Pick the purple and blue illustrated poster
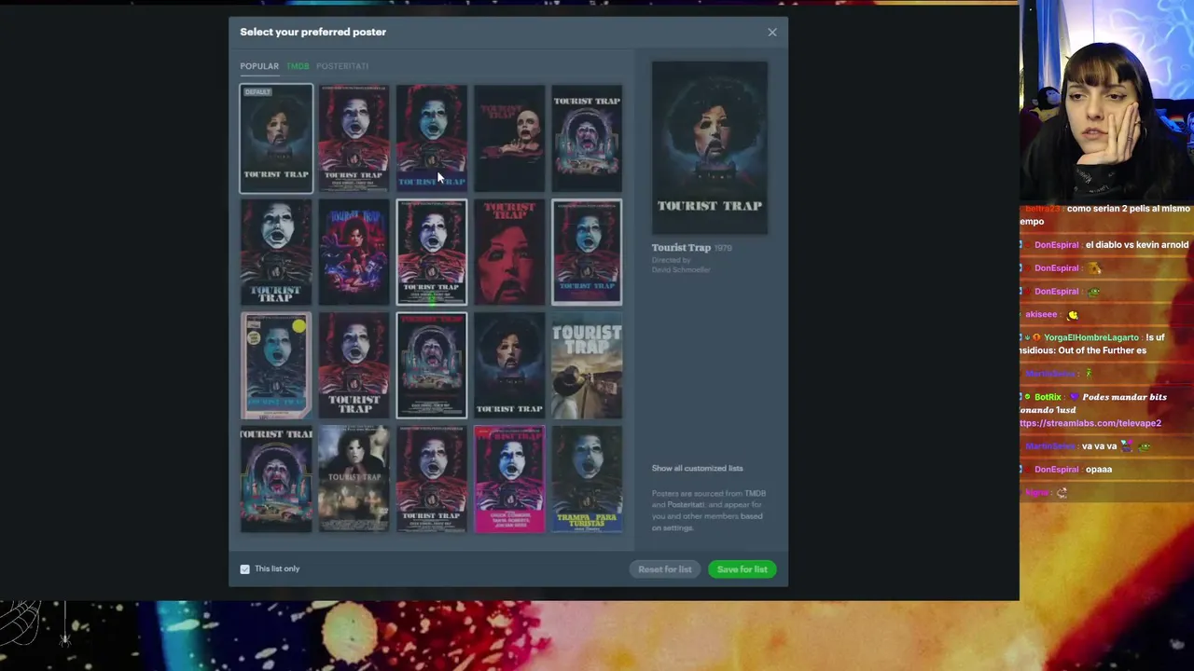This screenshot has height=671, width=1194. coord(354,253)
